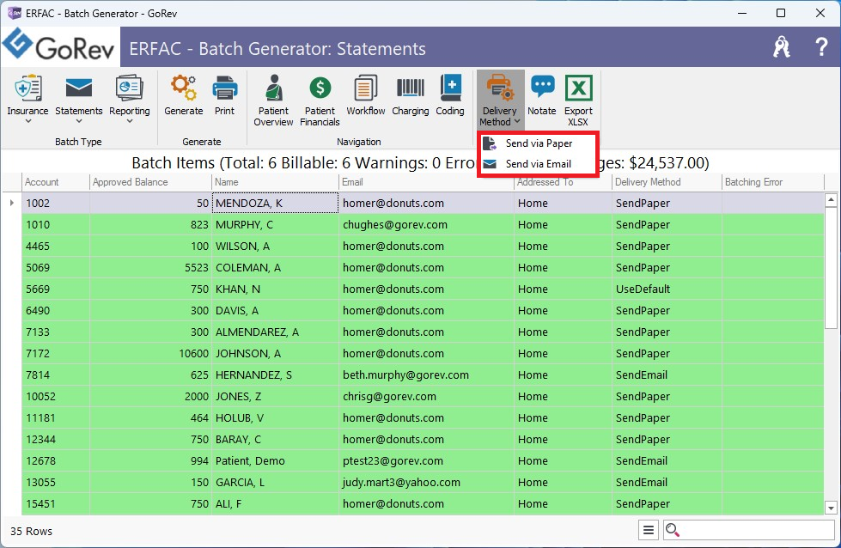Click the GoRev logo
The image size is (841, 548).
point(59,46)
